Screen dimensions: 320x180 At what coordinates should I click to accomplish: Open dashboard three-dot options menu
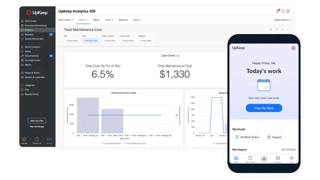coord(283,30)
